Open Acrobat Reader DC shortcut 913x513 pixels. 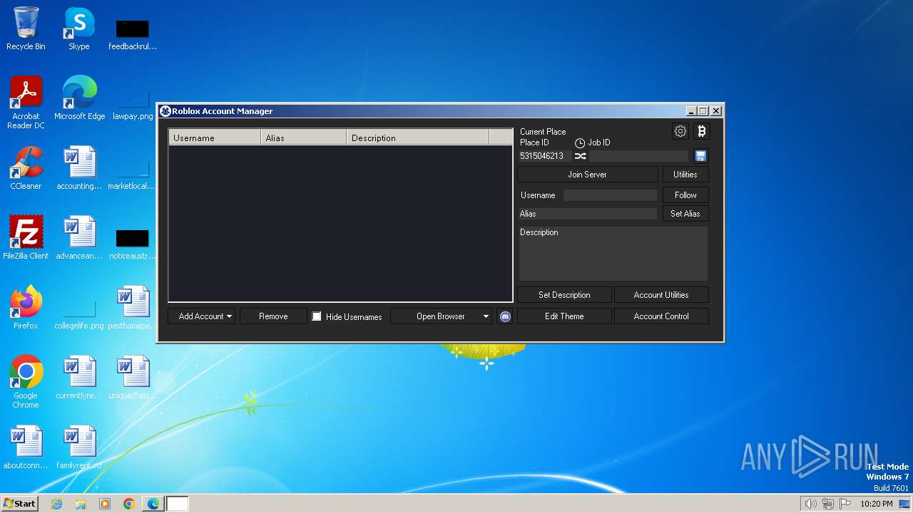tap(26, 103)
